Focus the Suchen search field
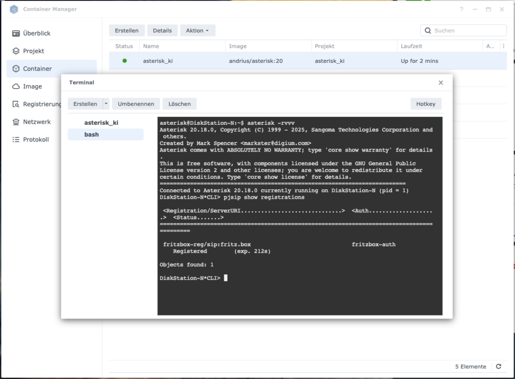Image resolution: width=515 pixels, height=379 pixels. 468,31
